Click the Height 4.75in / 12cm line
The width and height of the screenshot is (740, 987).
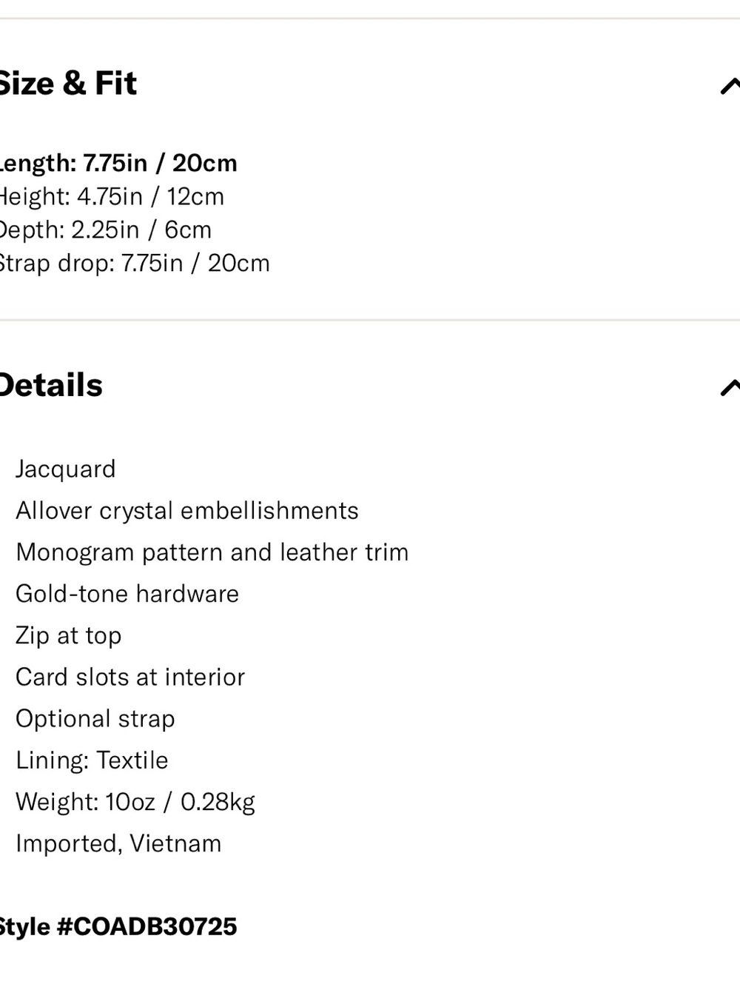point(112,196)
